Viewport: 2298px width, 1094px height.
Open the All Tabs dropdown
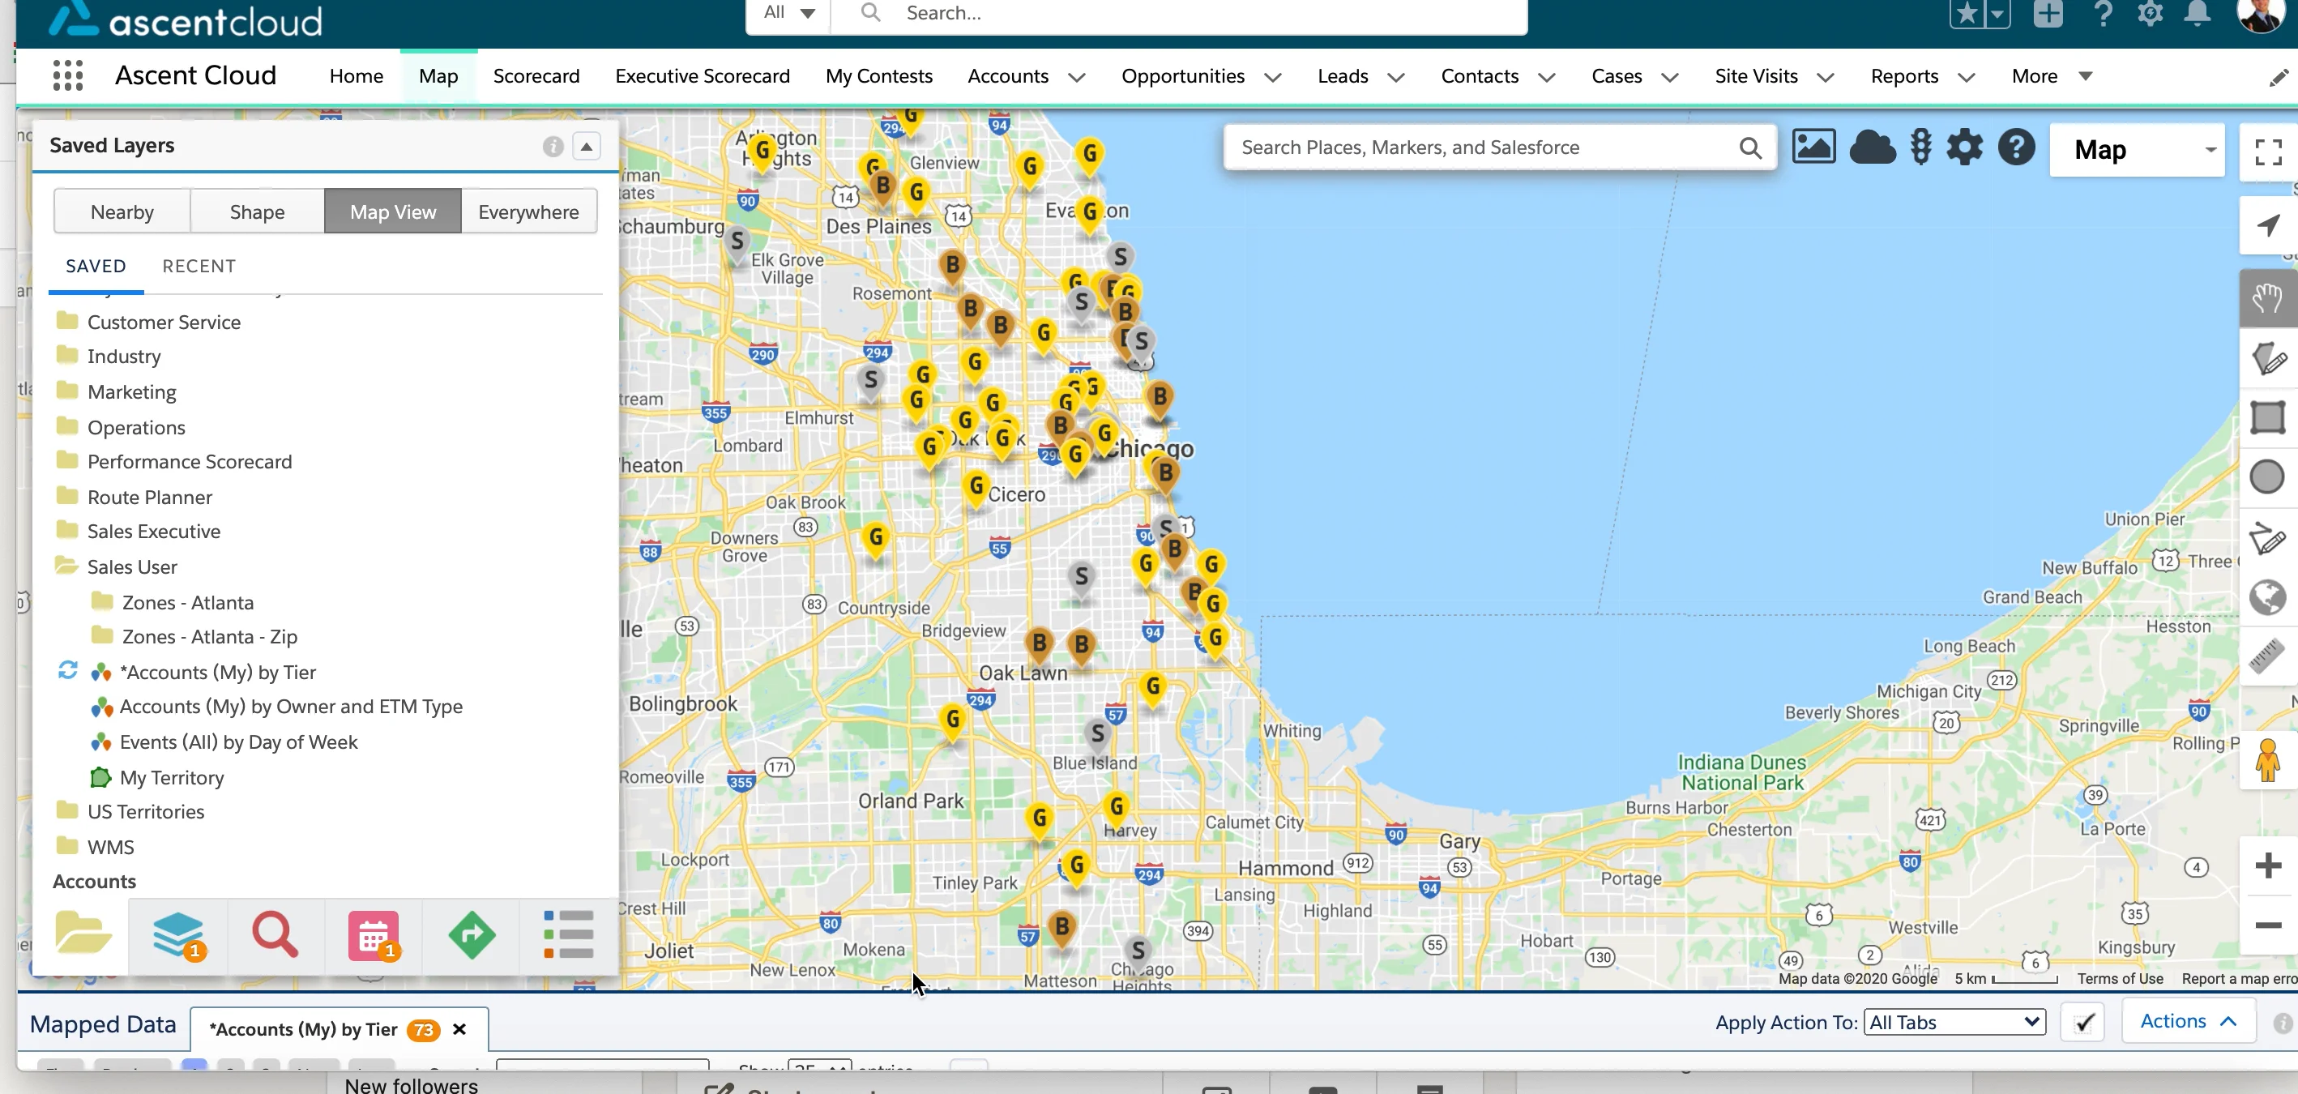pyautogui.click(x=1954, y=1023)
